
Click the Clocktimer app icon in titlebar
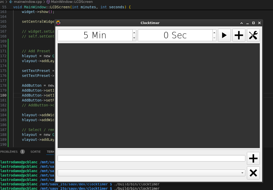pos(58,23)
